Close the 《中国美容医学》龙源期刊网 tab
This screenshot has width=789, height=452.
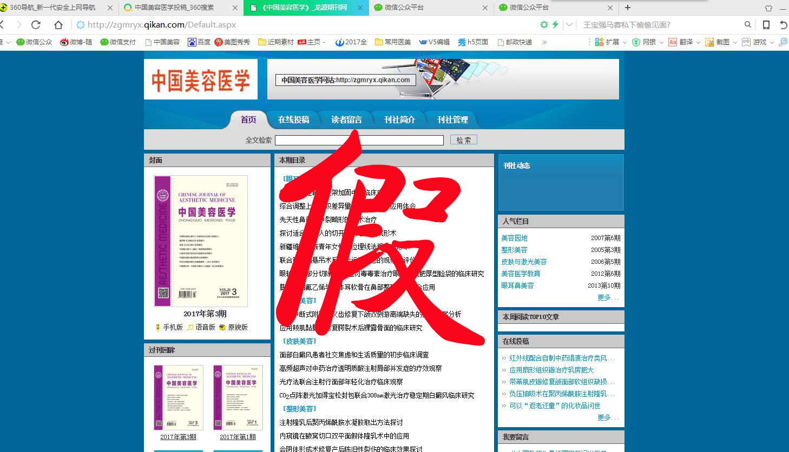tap(360, 8)
